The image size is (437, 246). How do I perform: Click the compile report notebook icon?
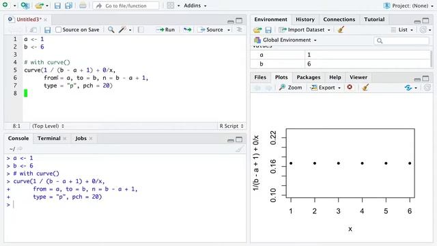(141, 29)
